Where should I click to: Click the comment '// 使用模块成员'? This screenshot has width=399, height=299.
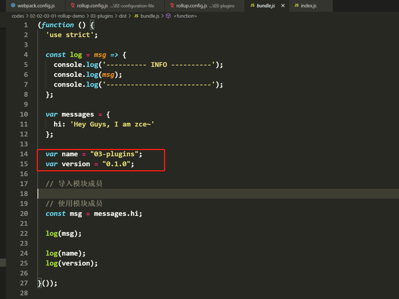pyautogui.click(x=74, y=204)
